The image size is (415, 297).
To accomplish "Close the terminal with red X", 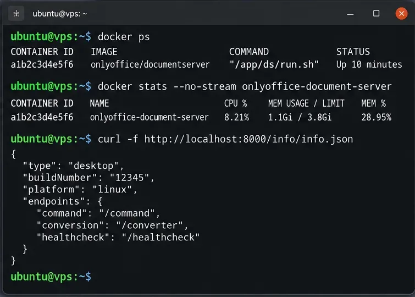I will pyautogui.click(x=401, y=14).
